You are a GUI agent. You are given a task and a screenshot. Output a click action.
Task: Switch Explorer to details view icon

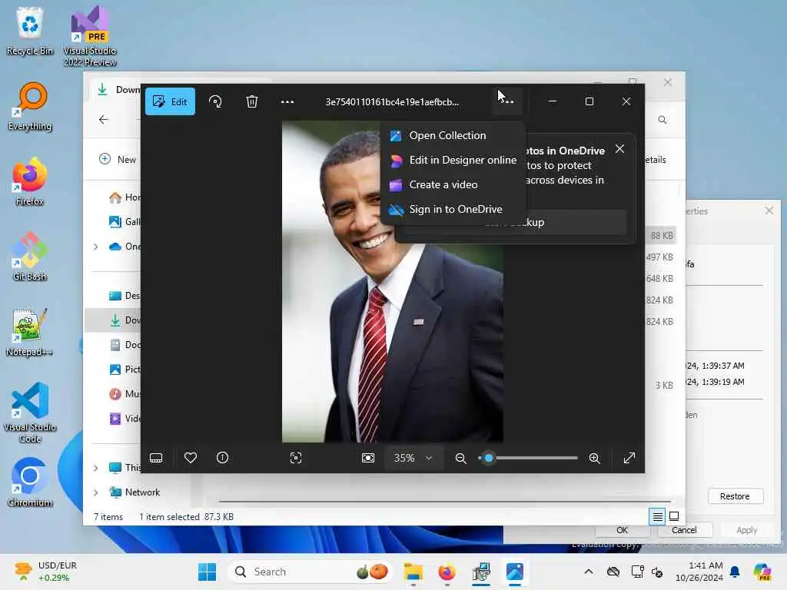click(x=658, y=516)
